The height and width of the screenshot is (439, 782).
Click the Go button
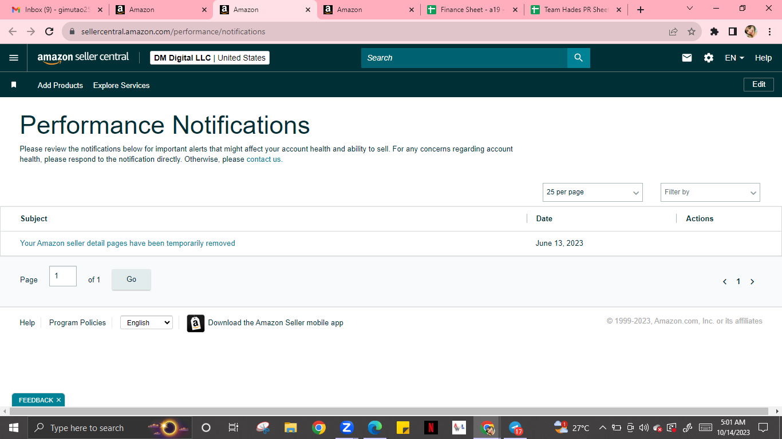[131, 280]
